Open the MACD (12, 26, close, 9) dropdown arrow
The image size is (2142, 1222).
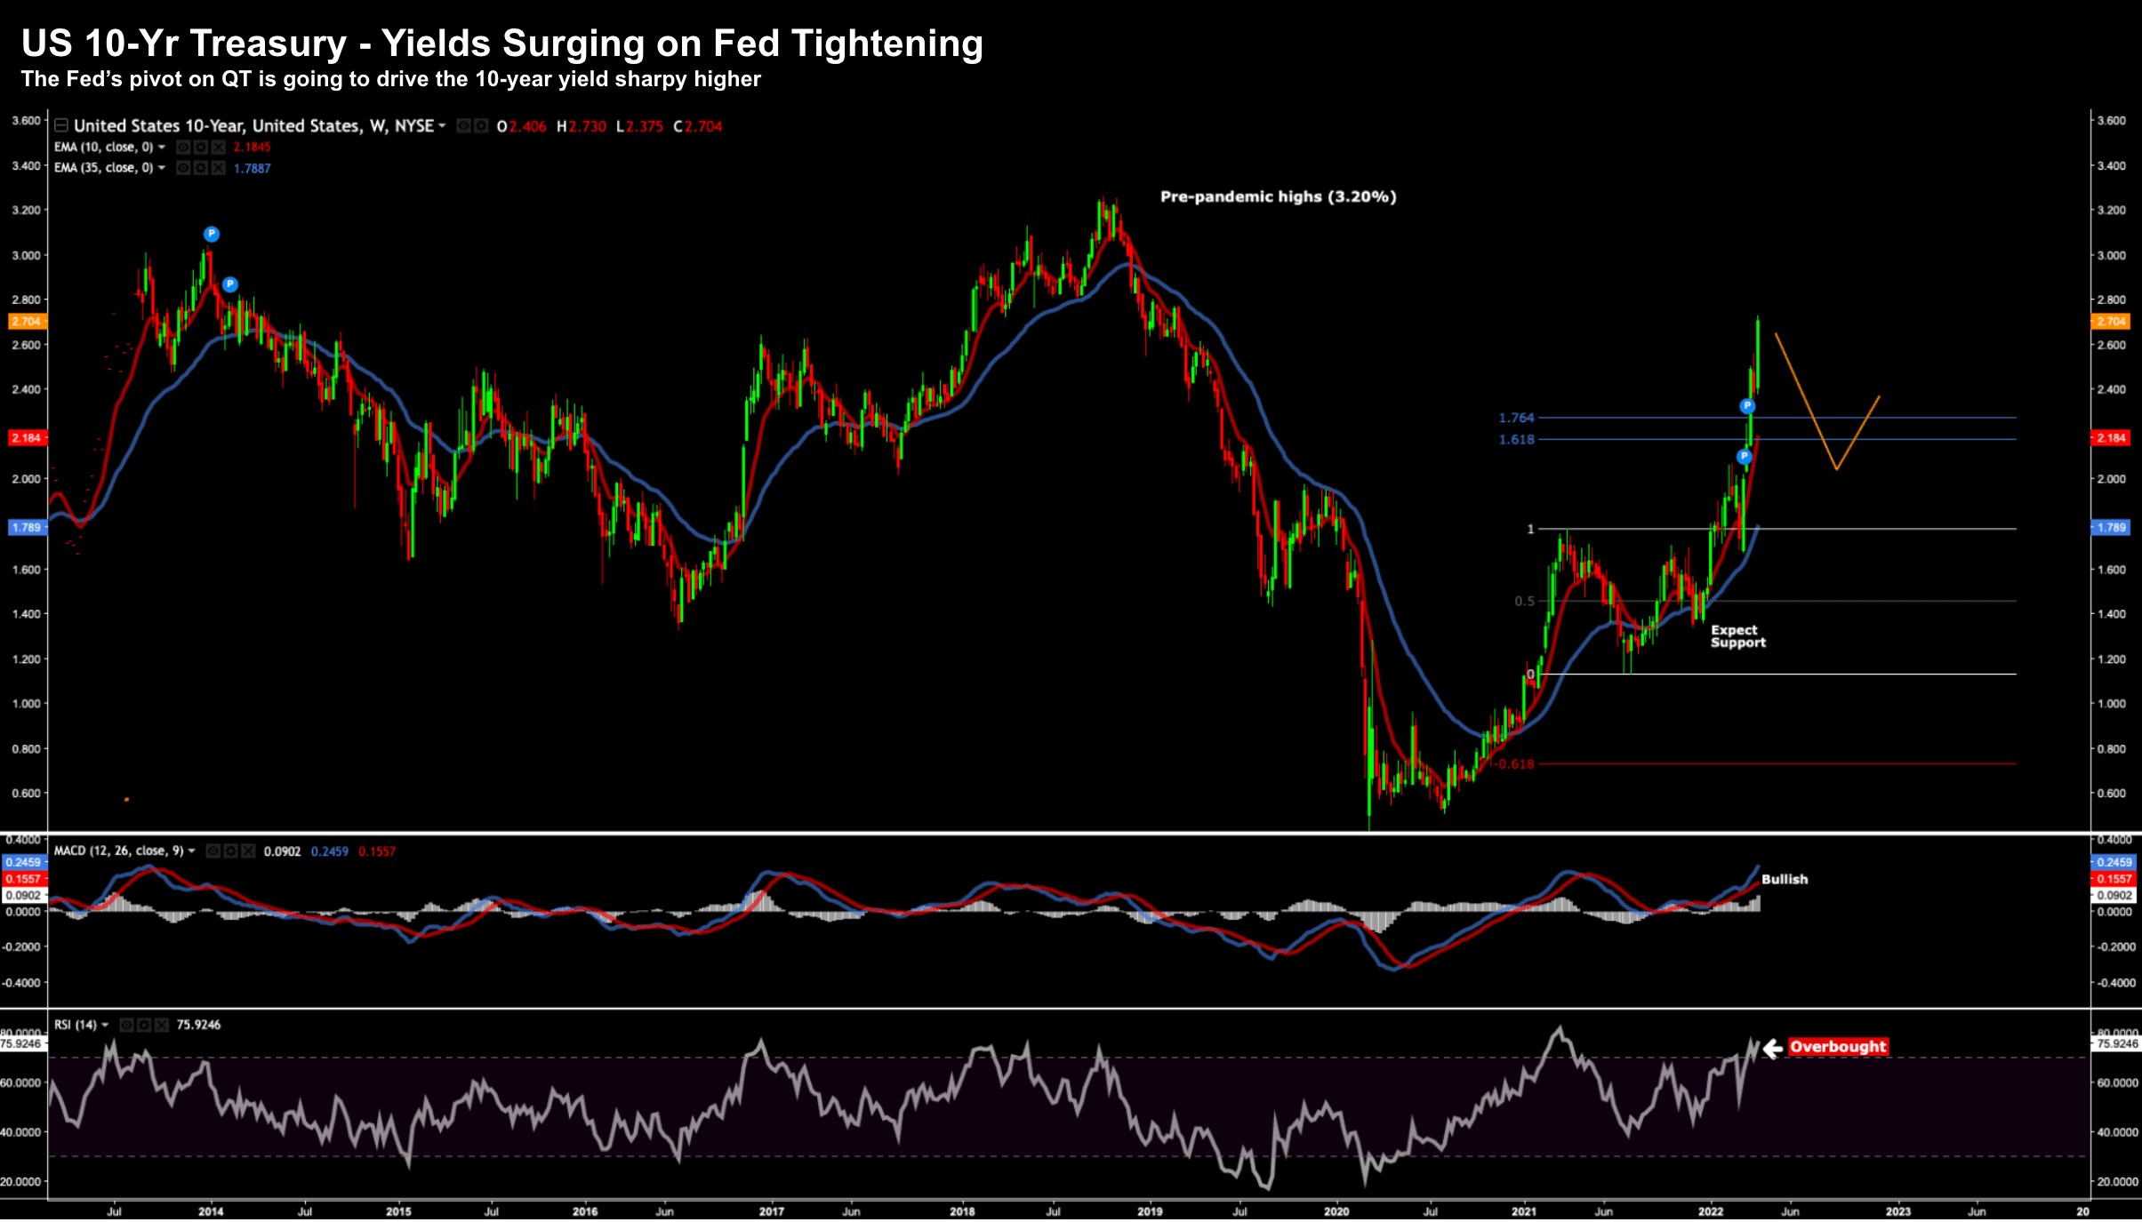pos(191,851)
